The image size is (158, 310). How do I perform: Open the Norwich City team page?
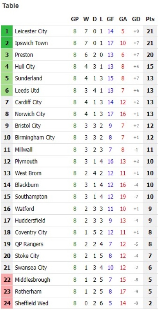[x=30, y=114]
